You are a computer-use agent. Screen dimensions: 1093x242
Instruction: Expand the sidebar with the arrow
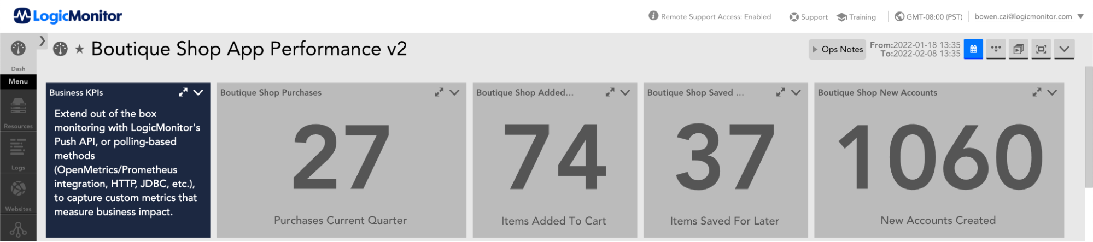point(42,40)
